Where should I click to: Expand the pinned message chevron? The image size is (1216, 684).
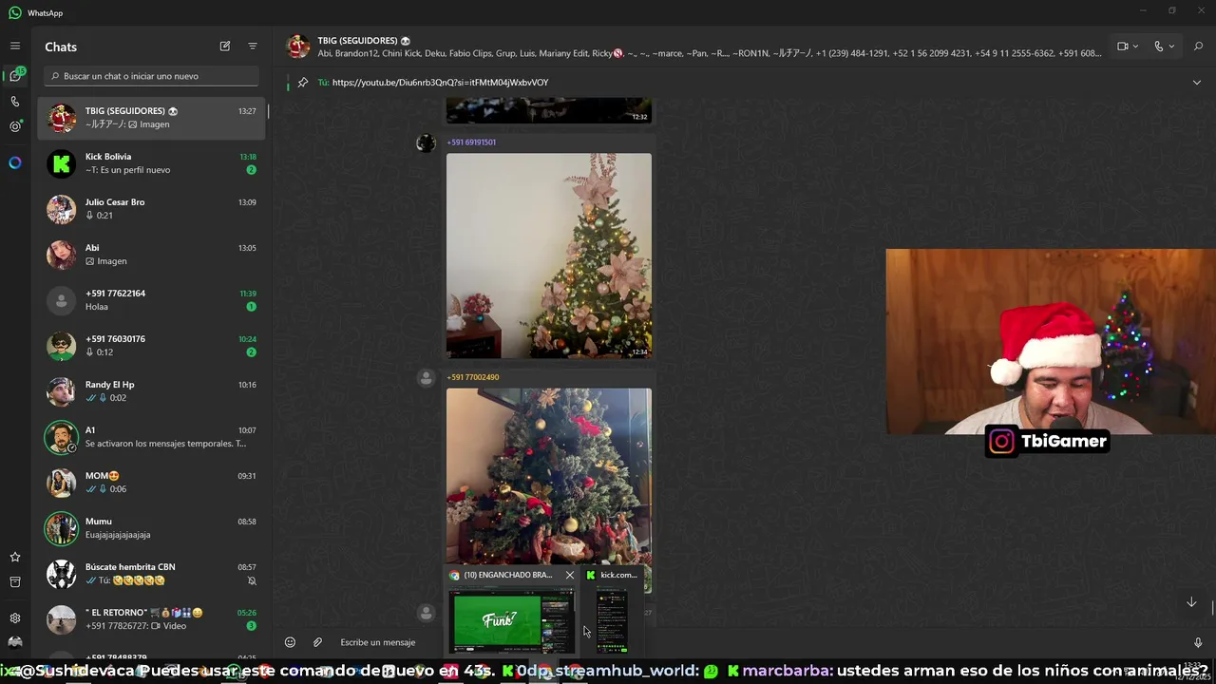[1197, 83]
